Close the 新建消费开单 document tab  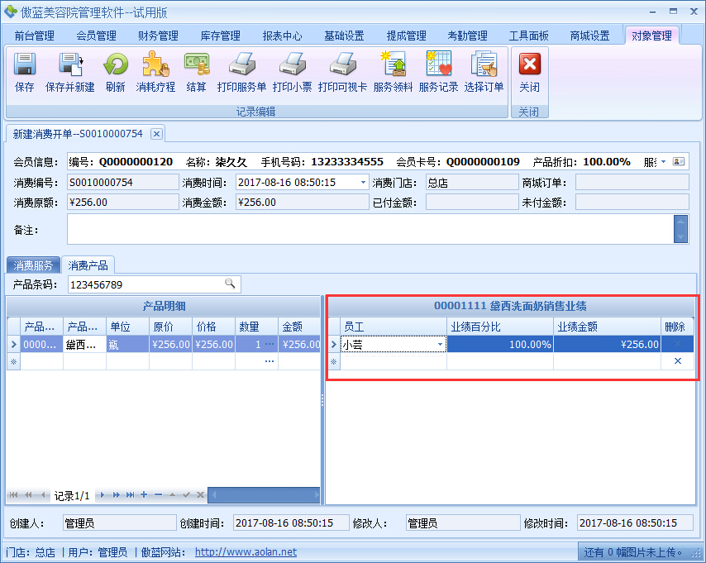(157, 134)
